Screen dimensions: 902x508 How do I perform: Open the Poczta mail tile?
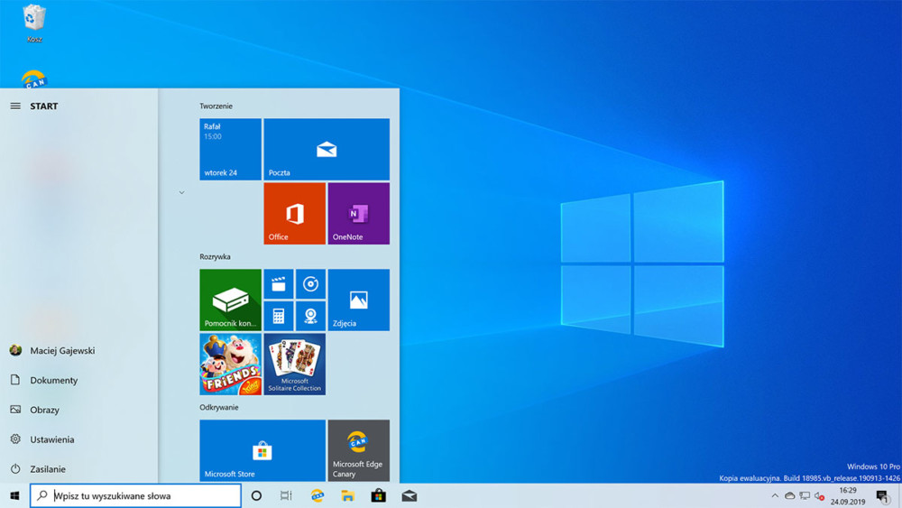coord(327,149)
